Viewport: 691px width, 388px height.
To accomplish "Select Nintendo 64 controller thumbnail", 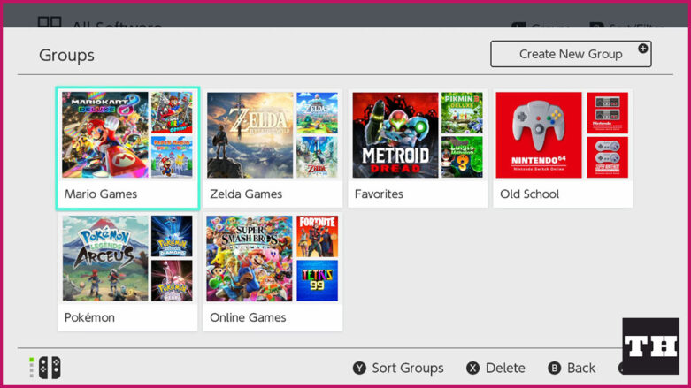I will tap(539, 134).
